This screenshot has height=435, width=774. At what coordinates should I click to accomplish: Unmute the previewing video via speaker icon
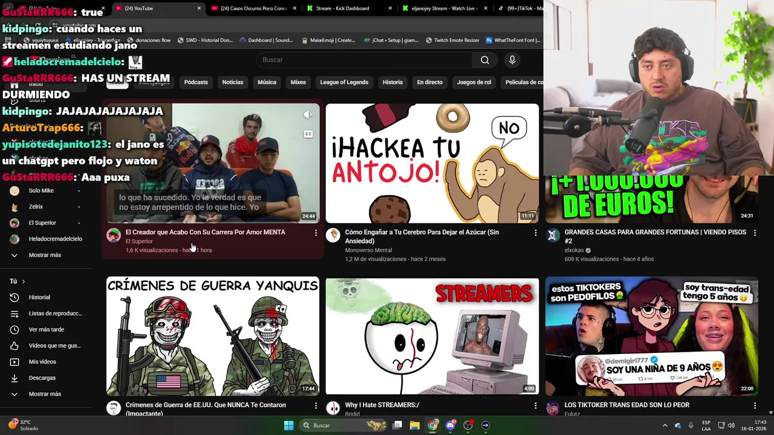pyautogui.click(x=308, y=114)
